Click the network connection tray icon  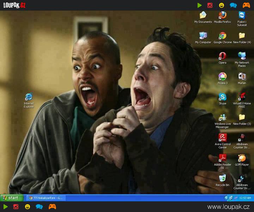tap(231, 198)
